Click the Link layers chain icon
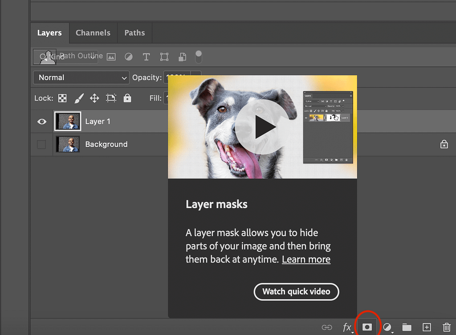Screen dimensions: 456x335 click(x=327, y=327)
